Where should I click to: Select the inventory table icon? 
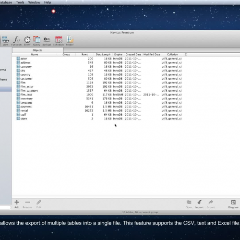pos(18,98)
